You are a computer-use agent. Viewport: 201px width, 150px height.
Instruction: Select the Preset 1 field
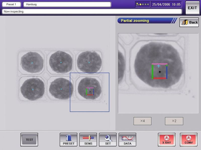click(x=11, y=4)
